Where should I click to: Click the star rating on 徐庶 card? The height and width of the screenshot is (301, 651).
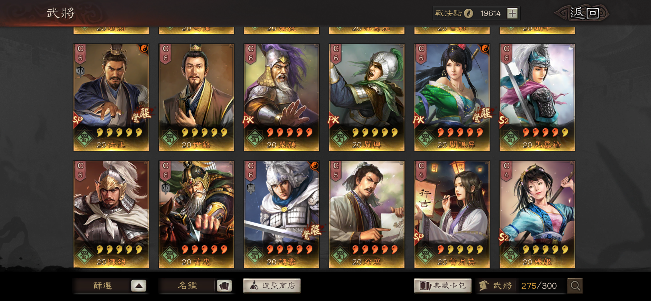pos(375,249)
